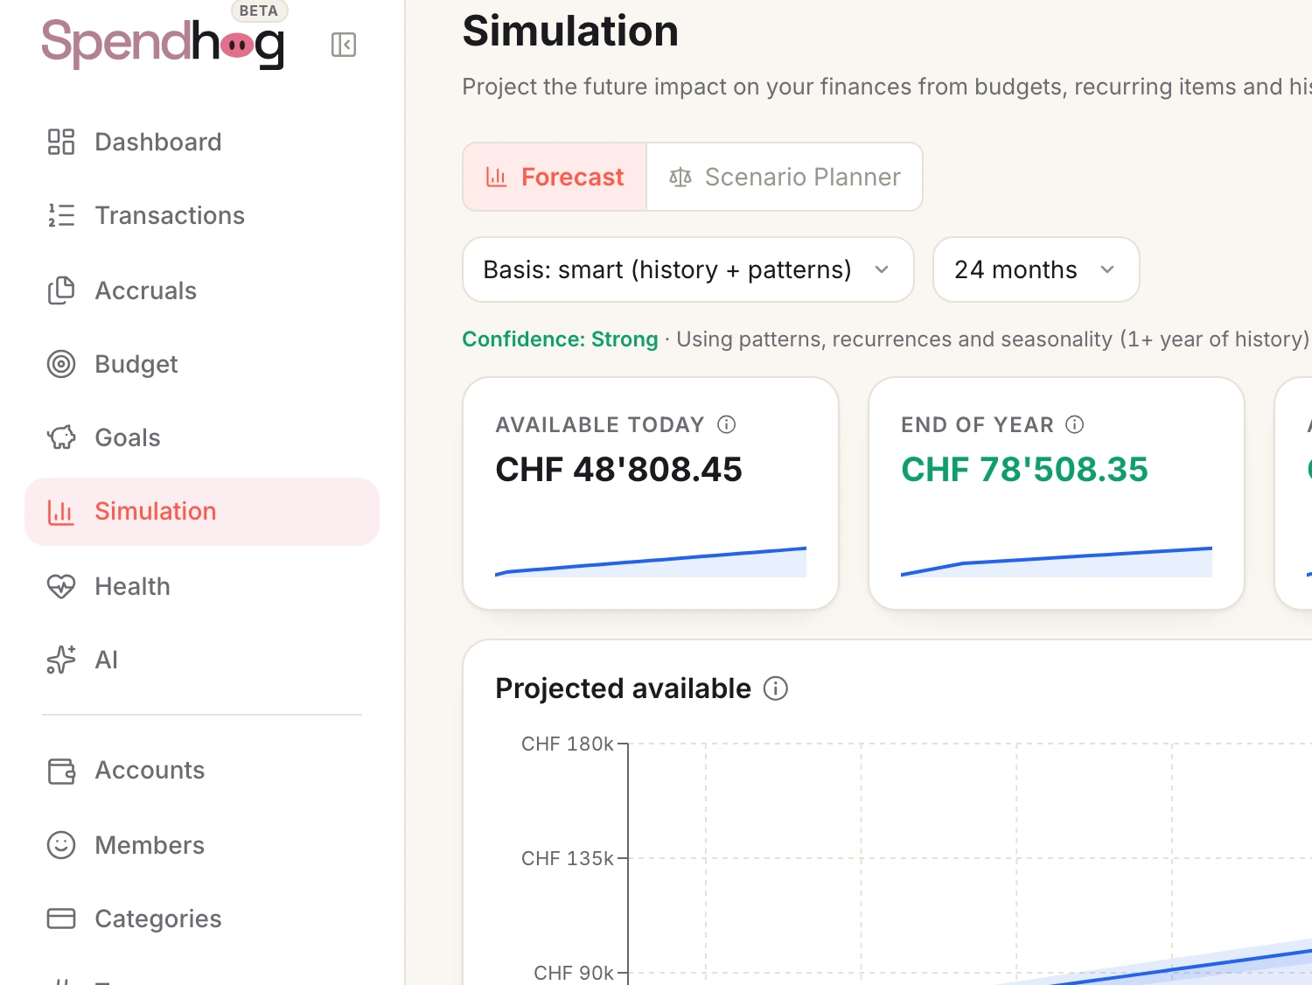Click the Categories card icon

(x=61, y=919)
